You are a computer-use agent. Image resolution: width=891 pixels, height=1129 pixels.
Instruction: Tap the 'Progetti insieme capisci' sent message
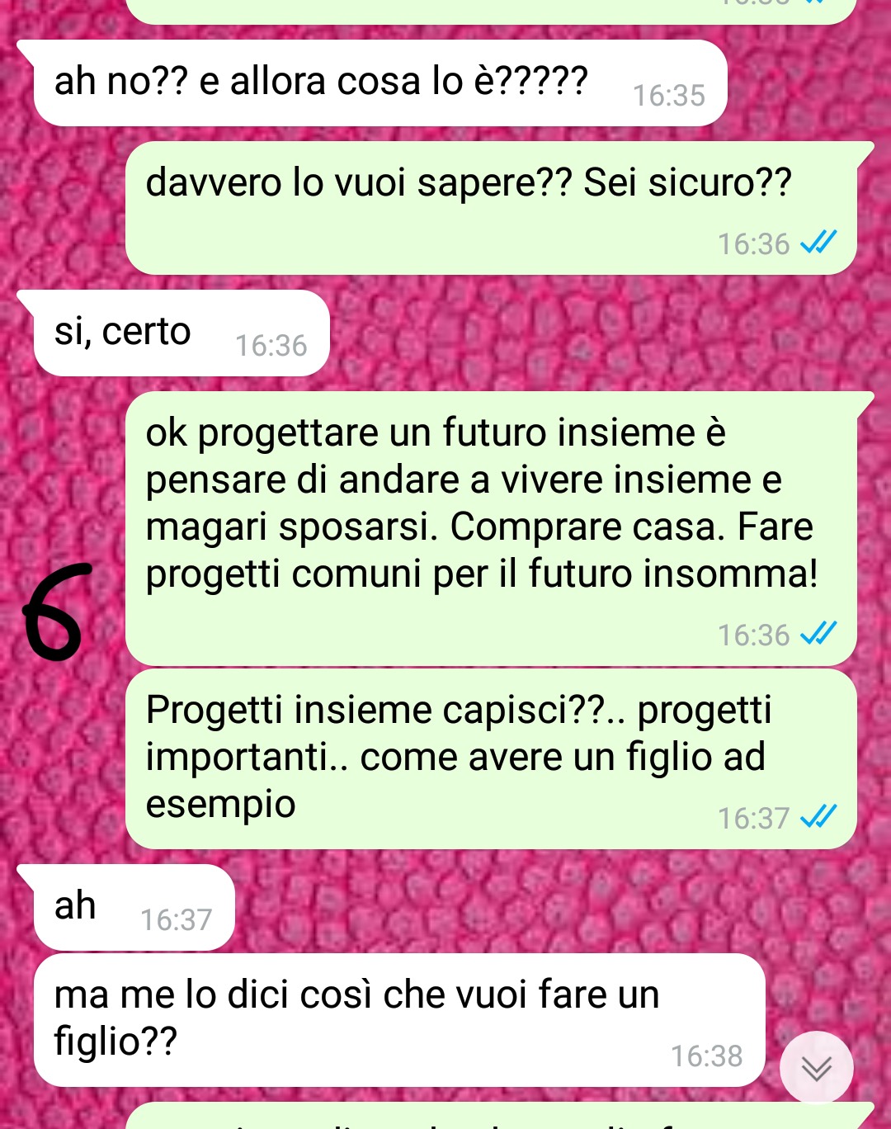[x=492, y=759]
